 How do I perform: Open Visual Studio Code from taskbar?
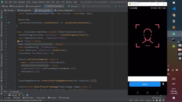(174, 9)
